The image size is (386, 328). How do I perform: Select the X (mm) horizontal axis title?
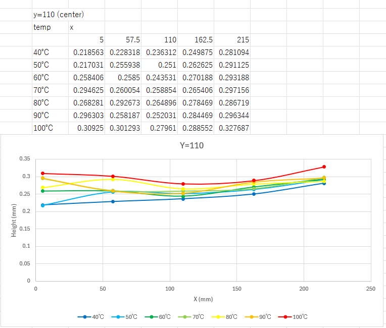(203, 299)
